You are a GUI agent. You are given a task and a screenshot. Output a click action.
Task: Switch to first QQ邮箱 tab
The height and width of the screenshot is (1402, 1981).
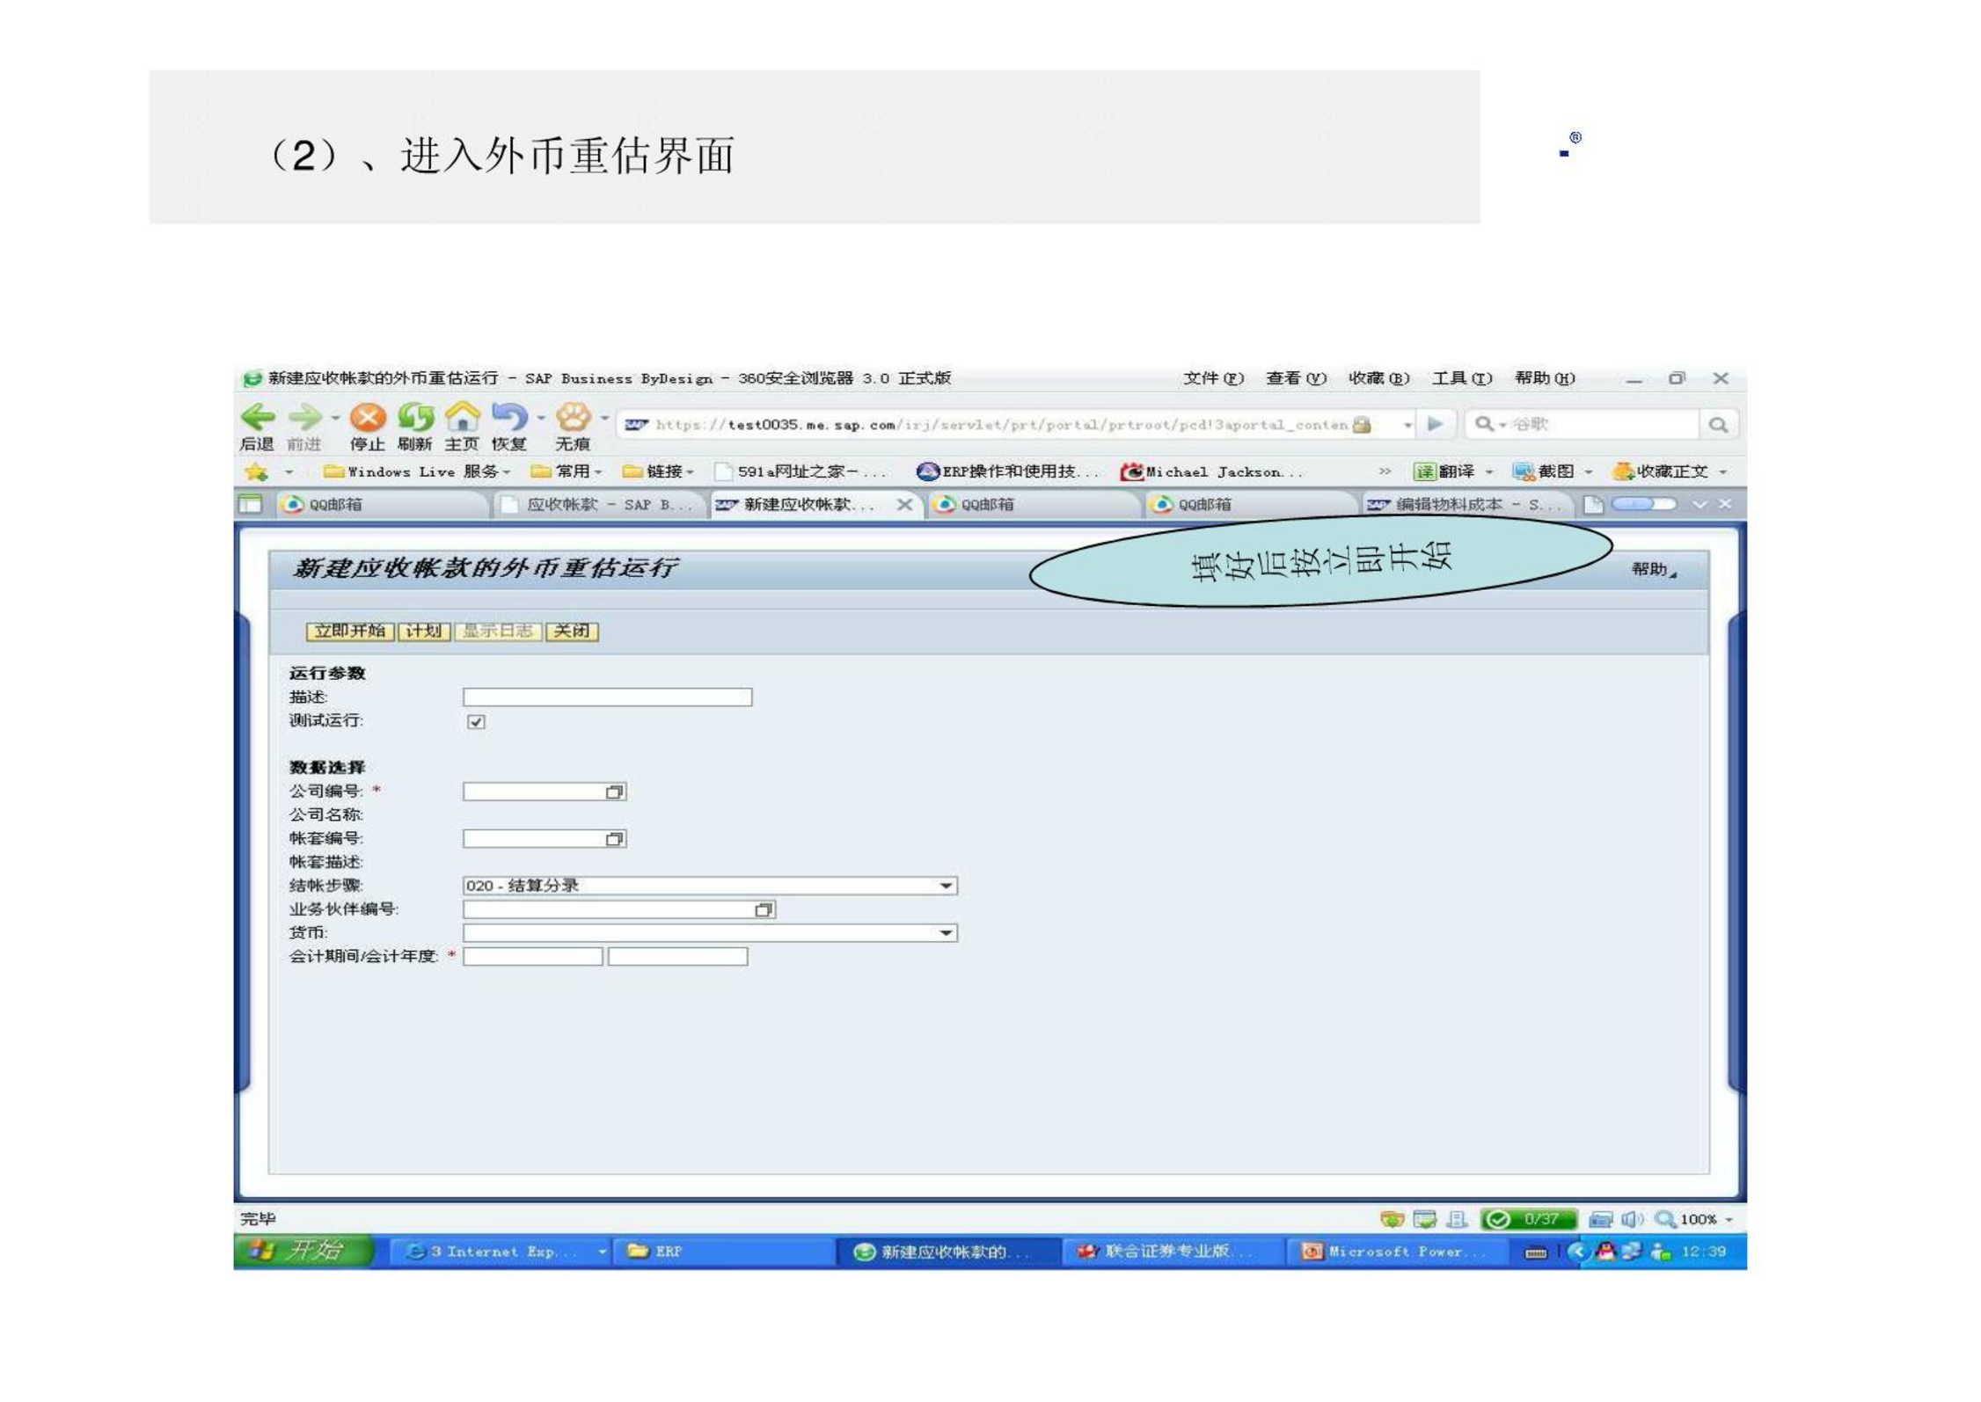point(382,504)
